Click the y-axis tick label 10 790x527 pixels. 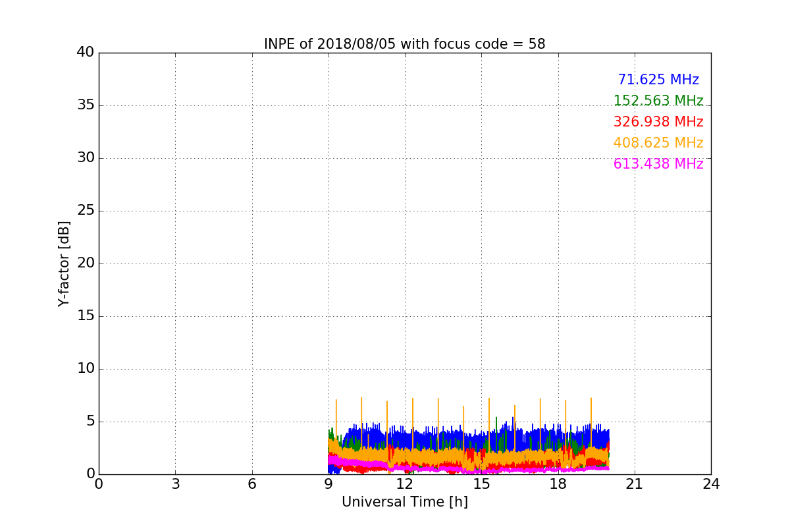[85, 369]
